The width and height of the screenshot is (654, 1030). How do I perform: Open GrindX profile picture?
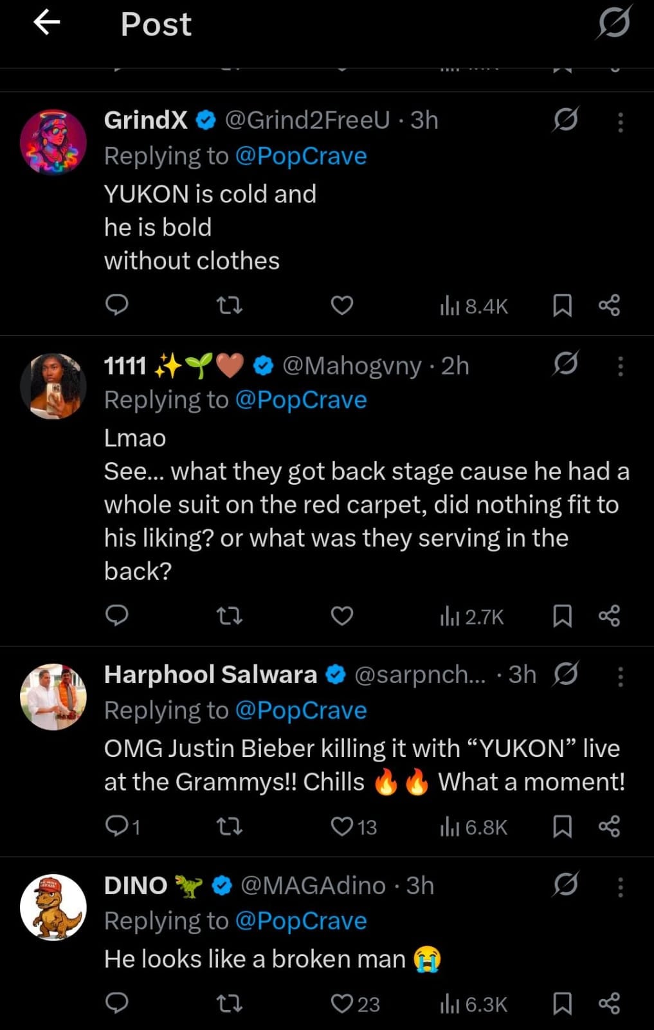coord(53,142)
